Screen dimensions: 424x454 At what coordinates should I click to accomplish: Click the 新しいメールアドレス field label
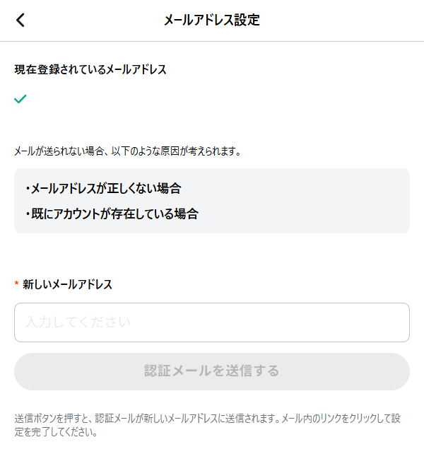pos(67,284)
